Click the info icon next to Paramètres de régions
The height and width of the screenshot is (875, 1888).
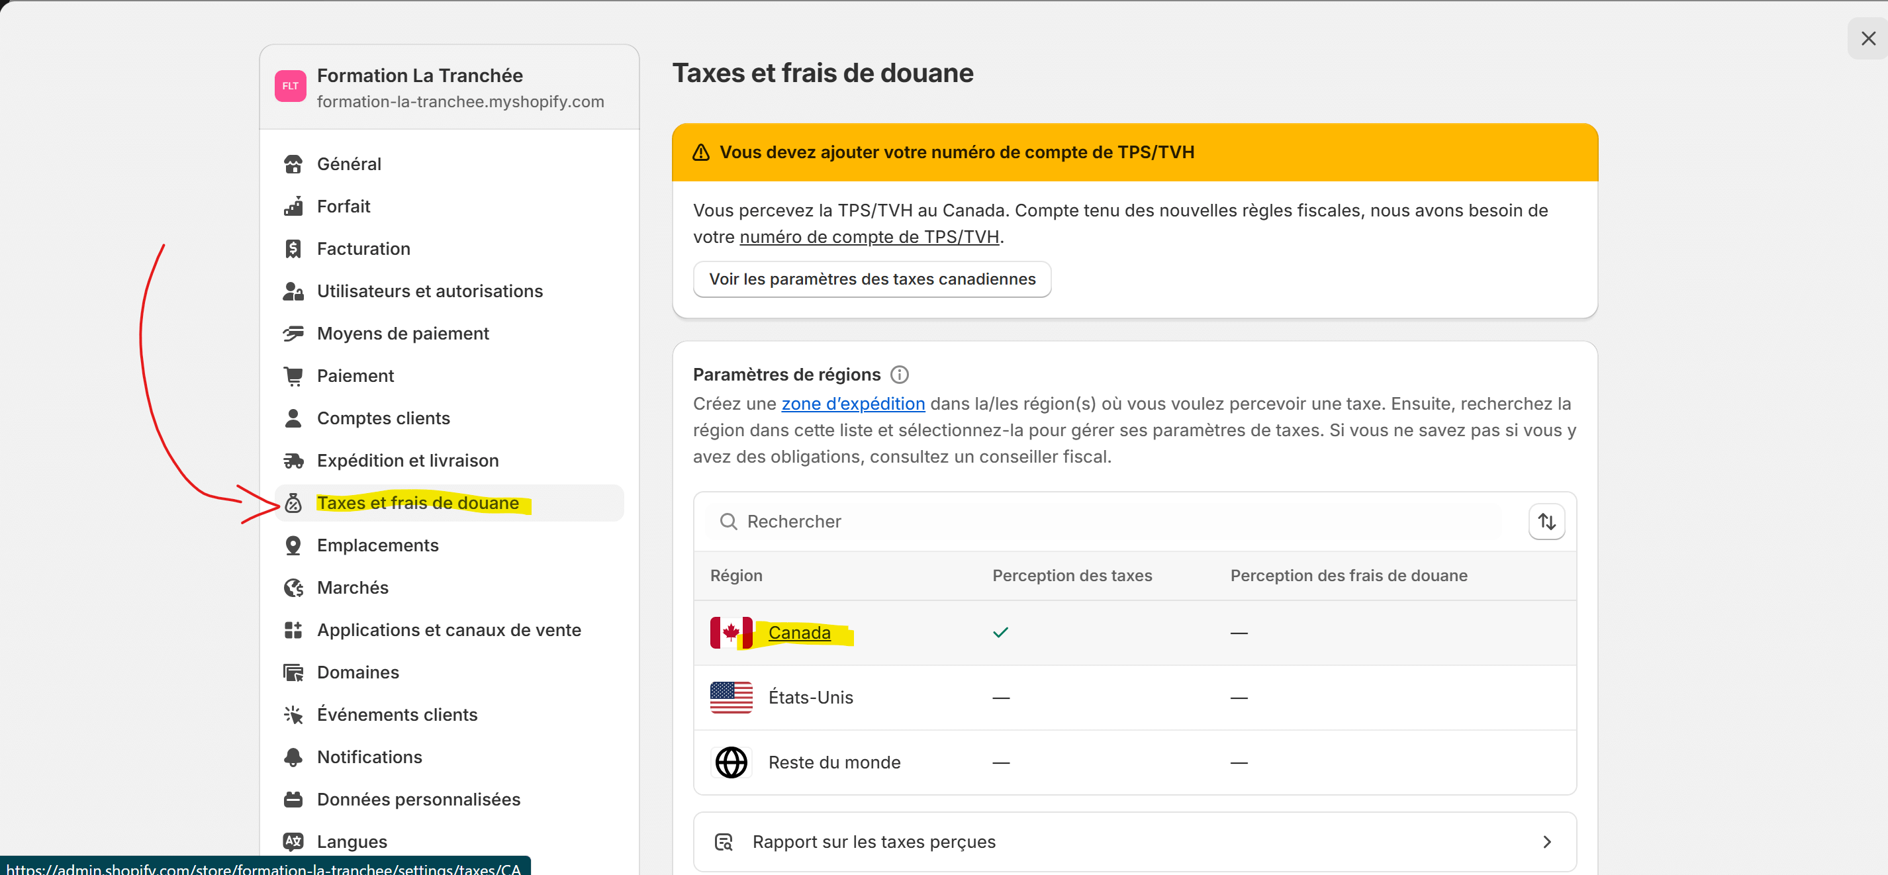coord(898,375)
